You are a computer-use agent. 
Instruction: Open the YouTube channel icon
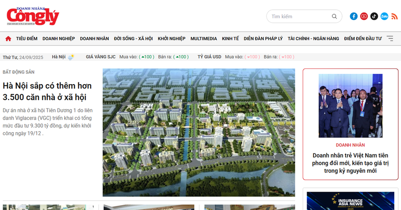tap(364, 16)
